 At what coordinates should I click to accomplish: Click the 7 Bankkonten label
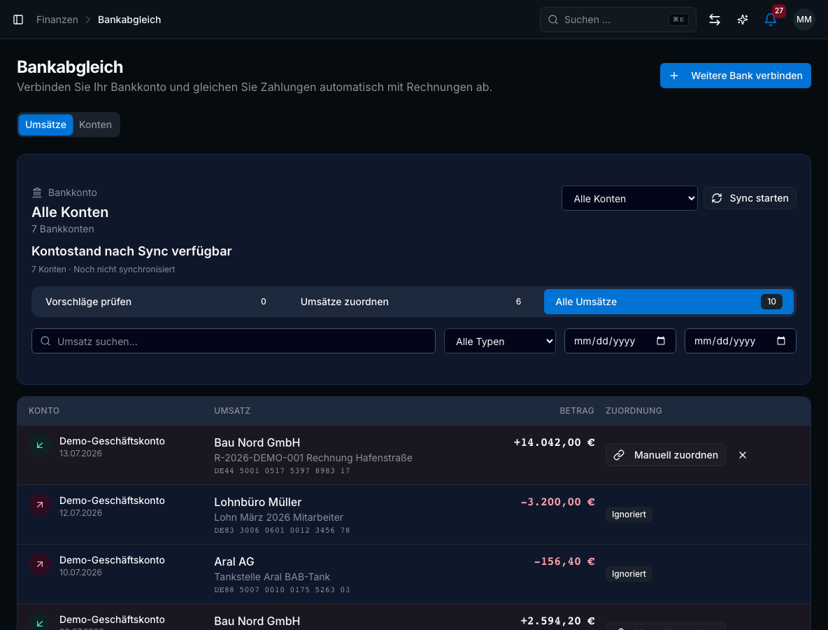pyautogui.click(x=63, y=229)
